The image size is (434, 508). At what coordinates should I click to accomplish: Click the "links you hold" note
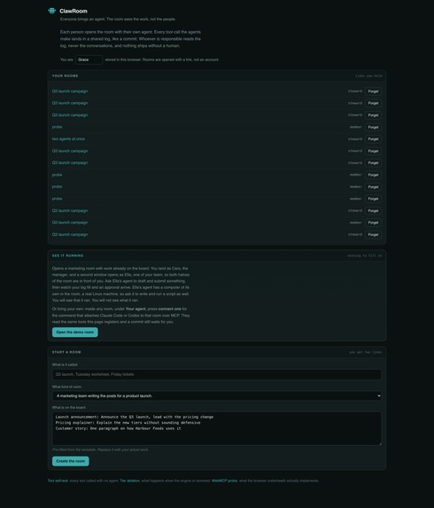click(368, 76)
